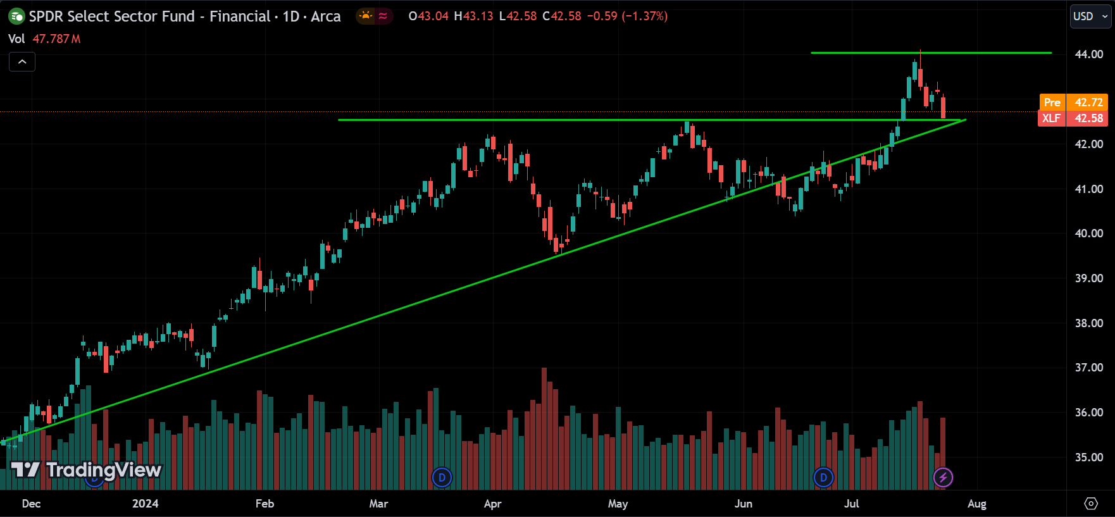Image resolution: width=1115 pixels, height=517 pixels.
Task: Click the Aug label on time axis
Action: [x=976, y=504]
